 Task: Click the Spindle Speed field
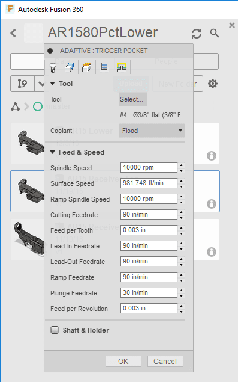149,168
